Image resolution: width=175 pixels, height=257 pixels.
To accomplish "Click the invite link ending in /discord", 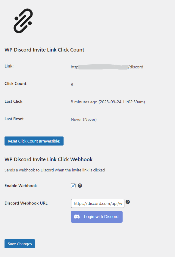I will (107, 67).
